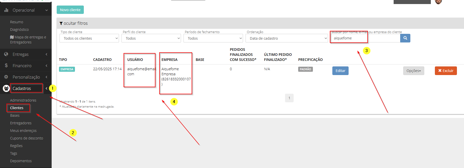Click the aiquefome@email.com user cell

click(142, 71)
